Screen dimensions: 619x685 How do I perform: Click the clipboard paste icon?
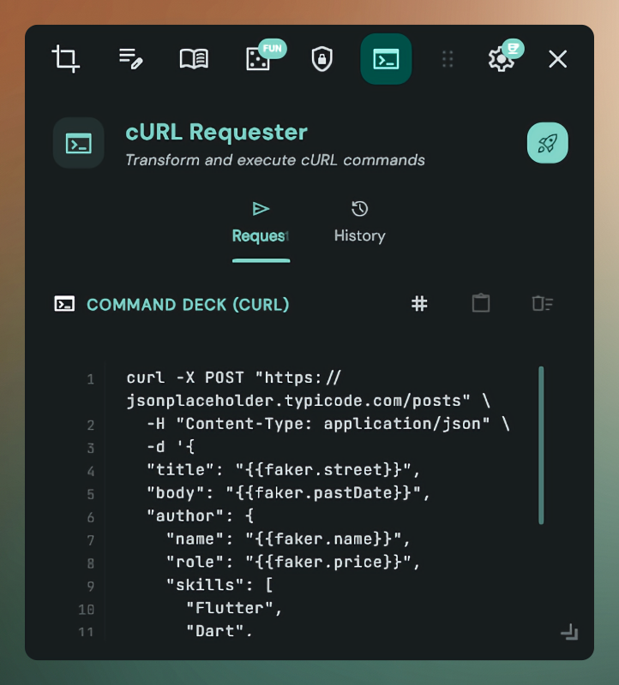[x=481, y=303]
